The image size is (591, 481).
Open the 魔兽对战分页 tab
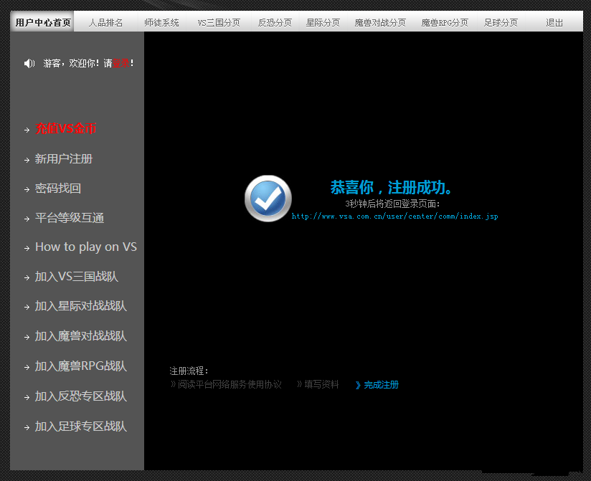coord(380,22)
